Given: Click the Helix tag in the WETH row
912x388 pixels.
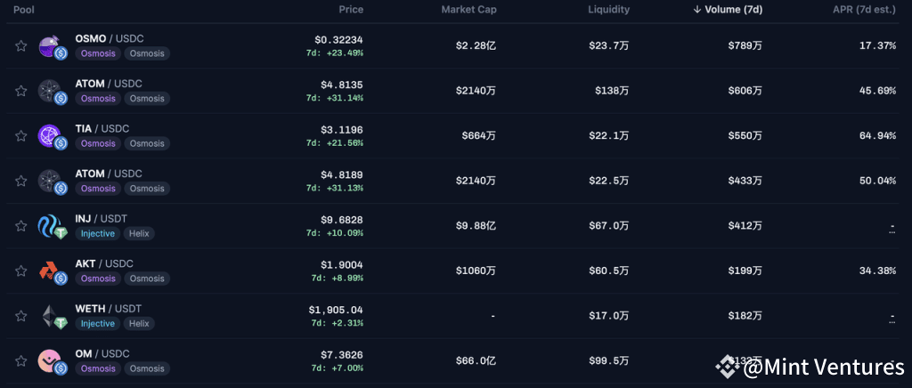Looking at the screenshot, I should [x=138, y=324].
